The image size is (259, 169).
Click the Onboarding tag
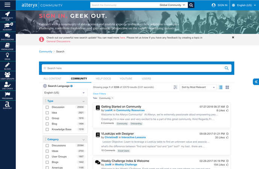(136, 124)
